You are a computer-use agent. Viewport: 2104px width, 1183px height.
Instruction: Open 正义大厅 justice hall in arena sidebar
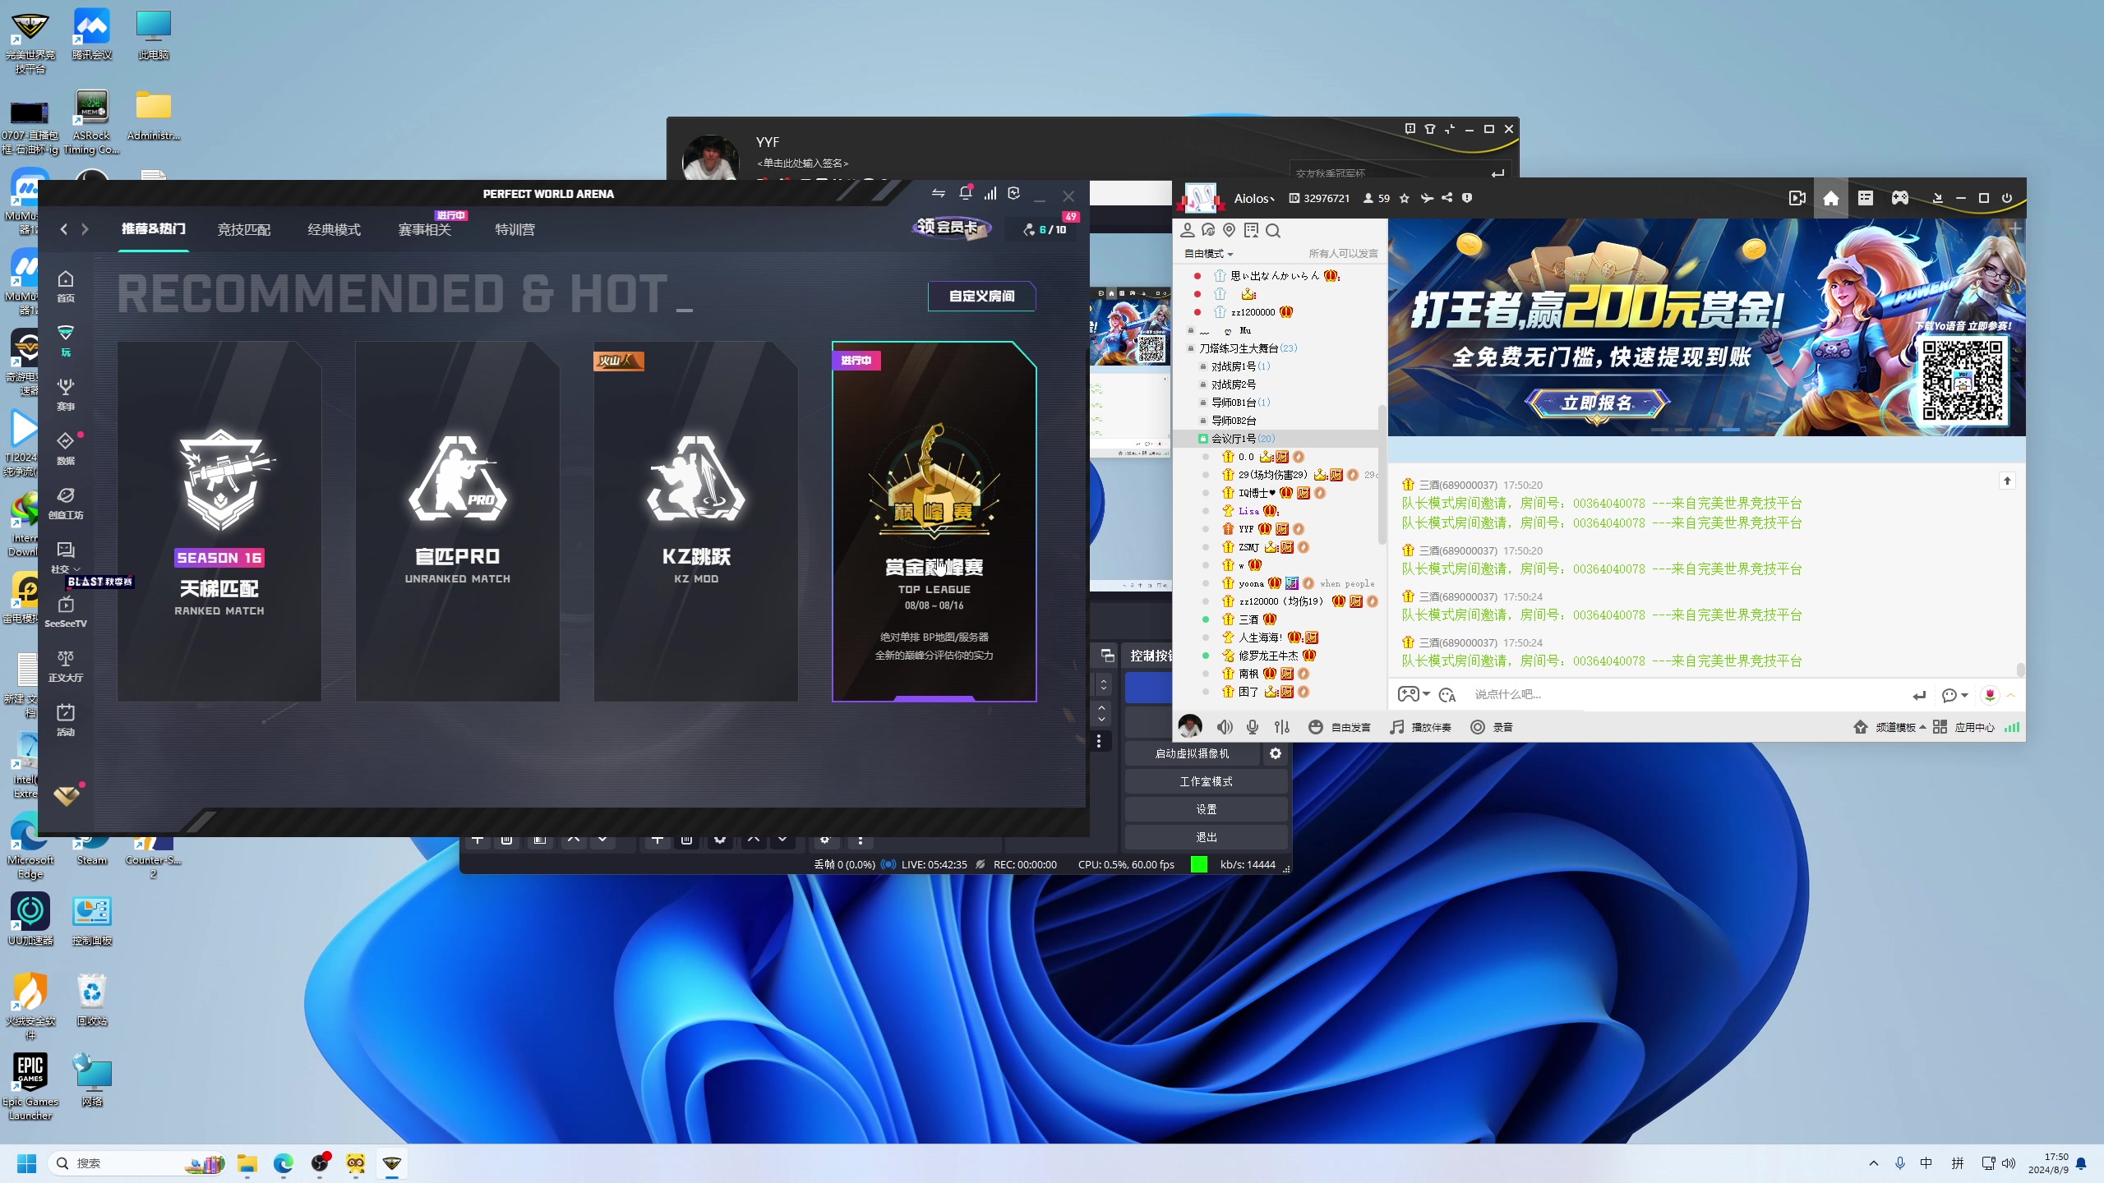tap(66, 665)
